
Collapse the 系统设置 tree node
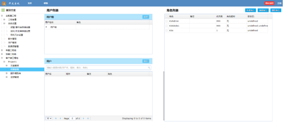tap(4, 23)
